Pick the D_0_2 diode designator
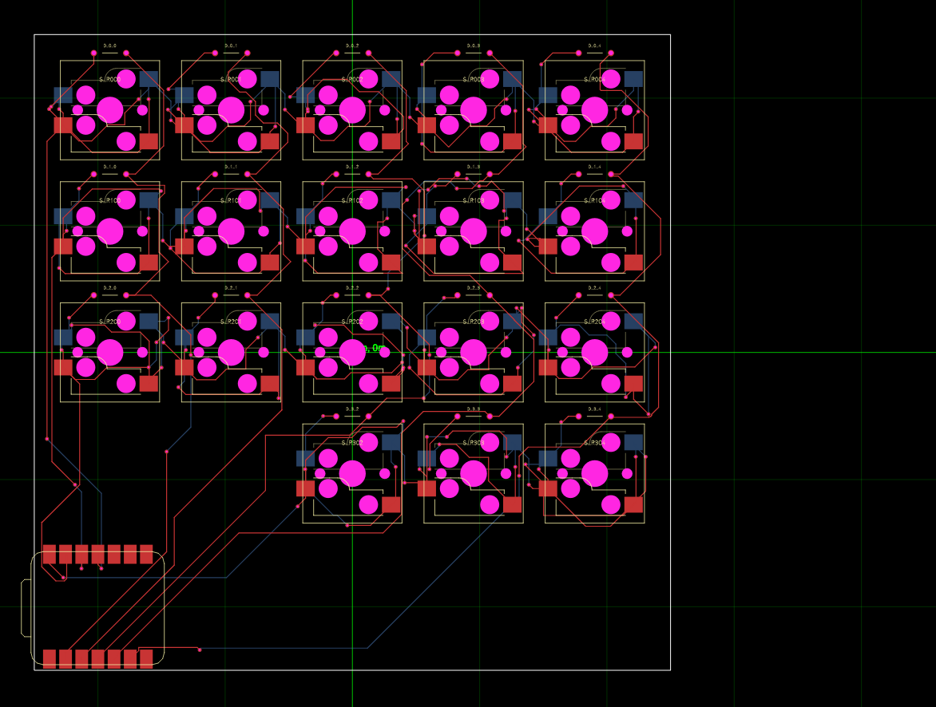 pyautogui.click(x=352, y=45)
